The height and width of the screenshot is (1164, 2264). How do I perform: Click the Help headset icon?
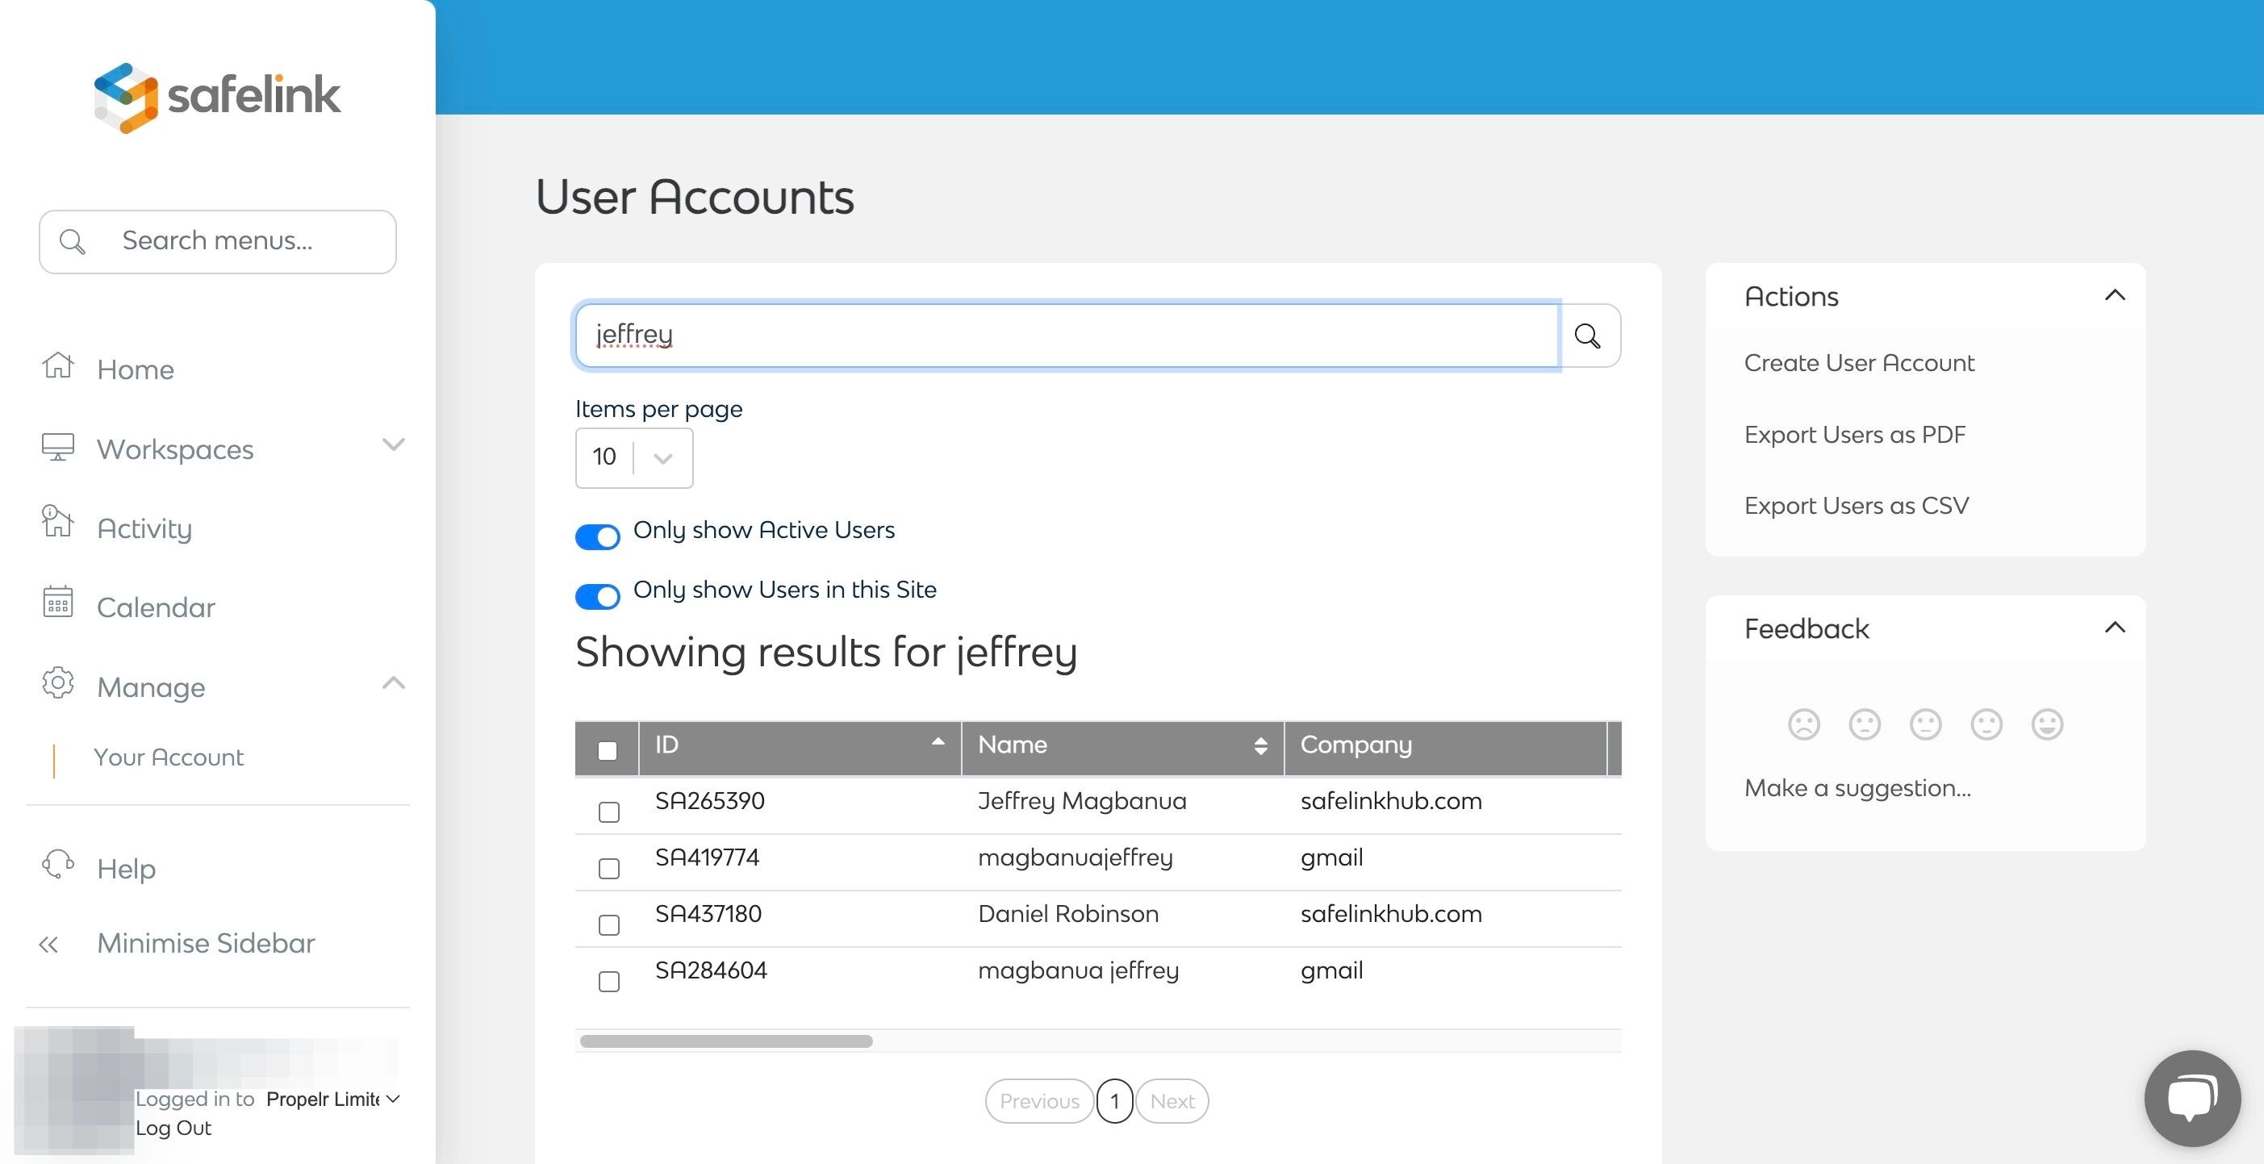click(x=58, y=865)
